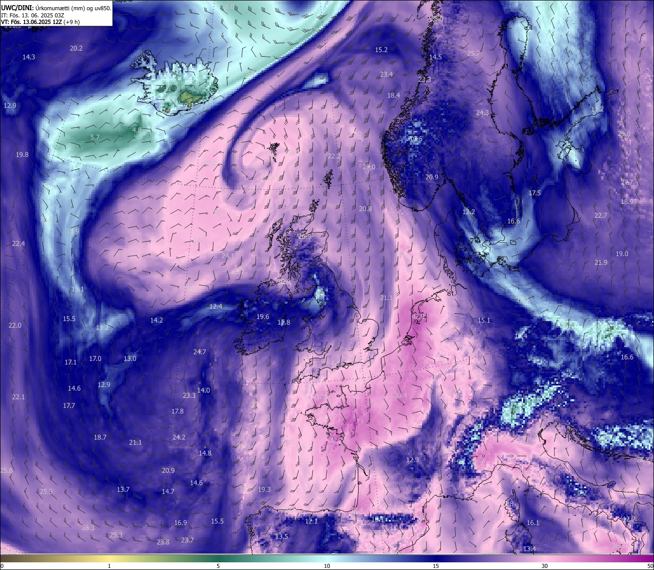Click the 16.9 value label
The width and height of the screenshot is (654, 570).
click(x=180, y=522)
